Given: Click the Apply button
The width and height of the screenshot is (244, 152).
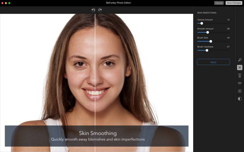Looking at the screenshot, I should pos(213,62).
